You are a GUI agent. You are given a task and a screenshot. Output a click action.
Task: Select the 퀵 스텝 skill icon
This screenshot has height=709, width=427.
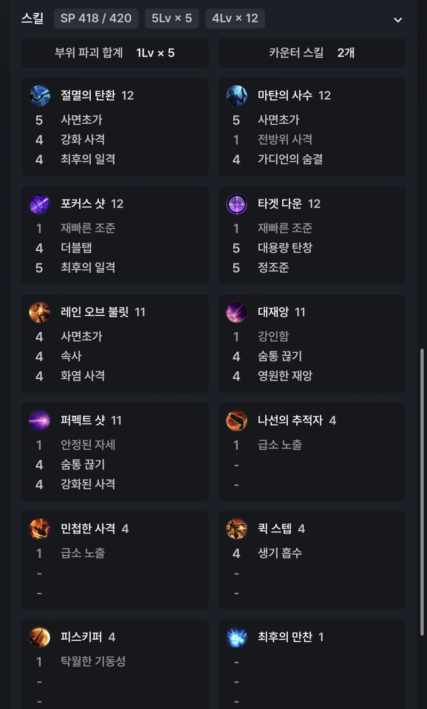click(x=236, y=529)
